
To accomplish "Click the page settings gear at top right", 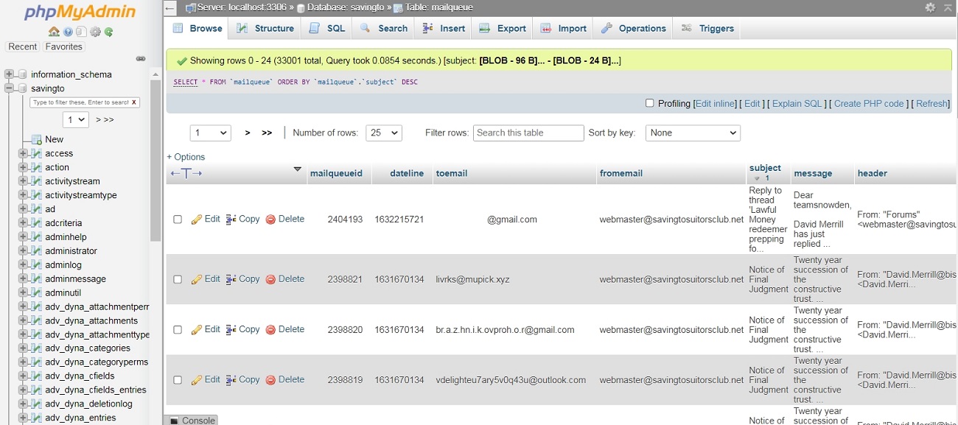I will point(930,7).
